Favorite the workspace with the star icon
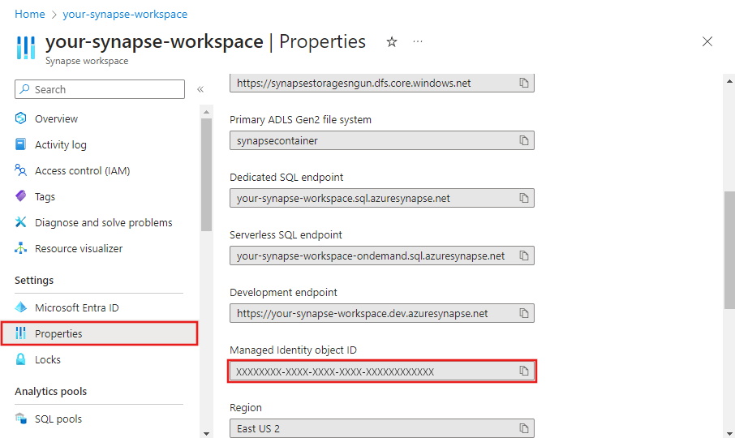 [x=392, y=42]
